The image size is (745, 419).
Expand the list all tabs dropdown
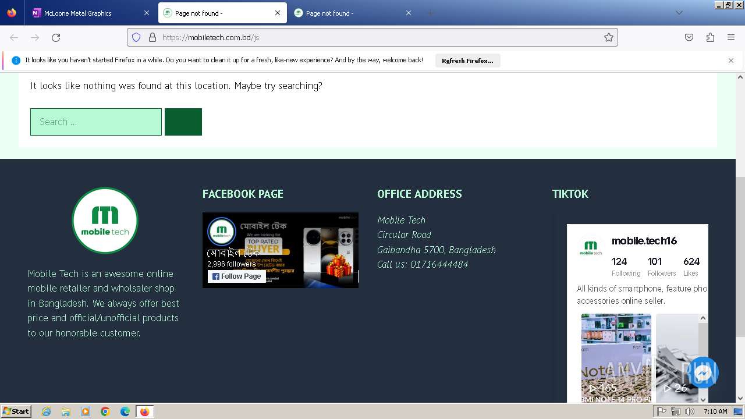pyautogui.click(x=679, y=13)
